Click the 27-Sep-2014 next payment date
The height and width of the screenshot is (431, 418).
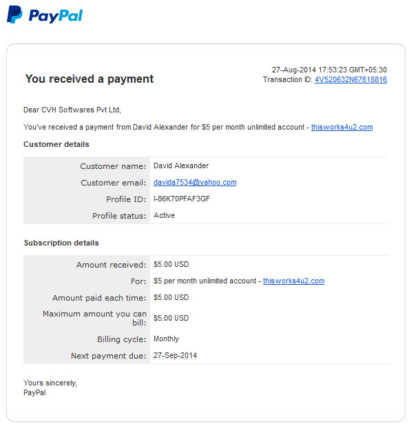175,355
